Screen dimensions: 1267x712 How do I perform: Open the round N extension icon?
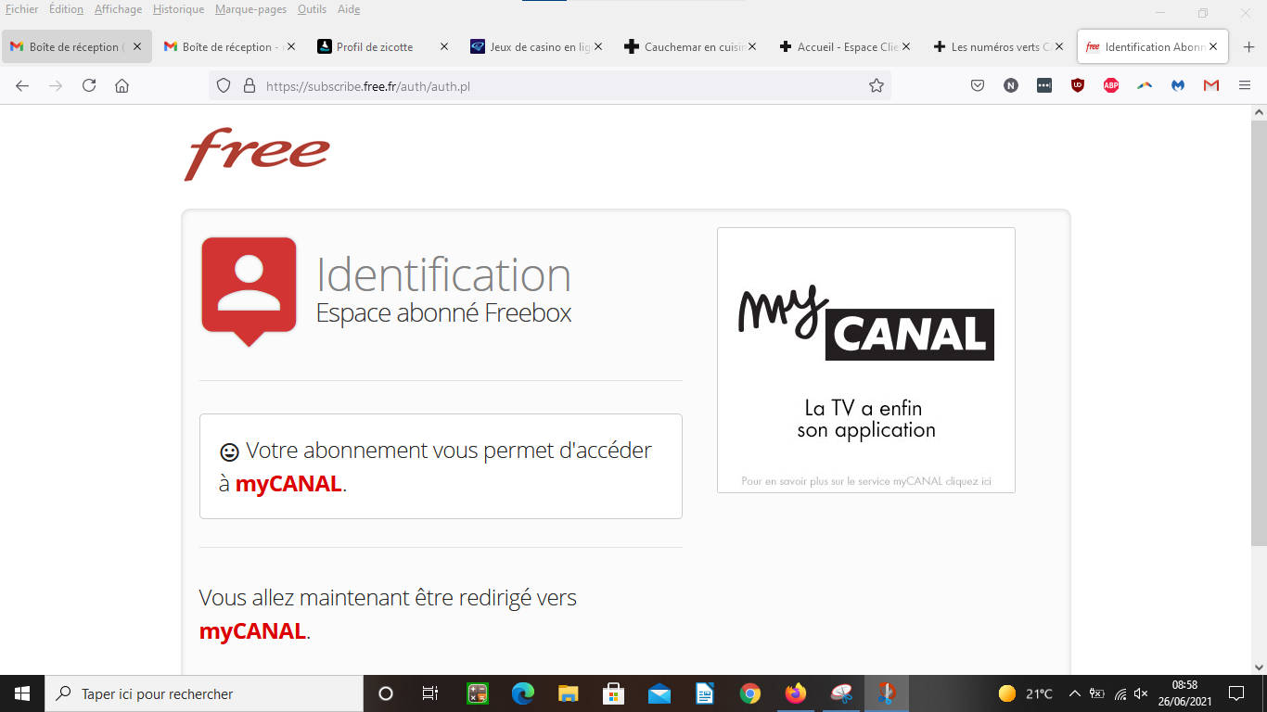click(x=1011, y=85)
